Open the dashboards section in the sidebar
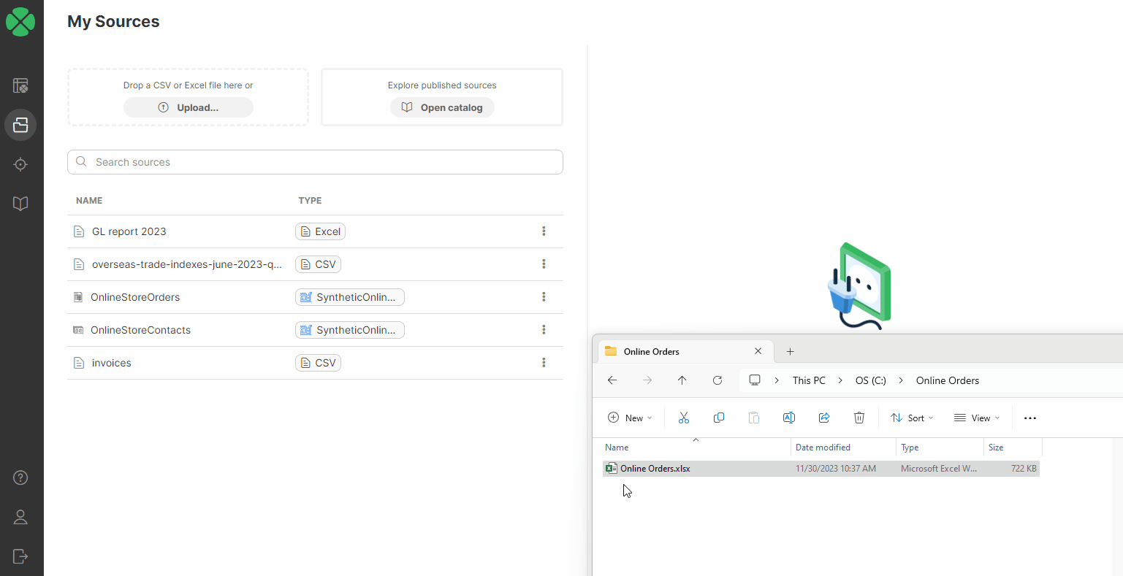This screenshot has height=576, width=1123. pos(20,85)
